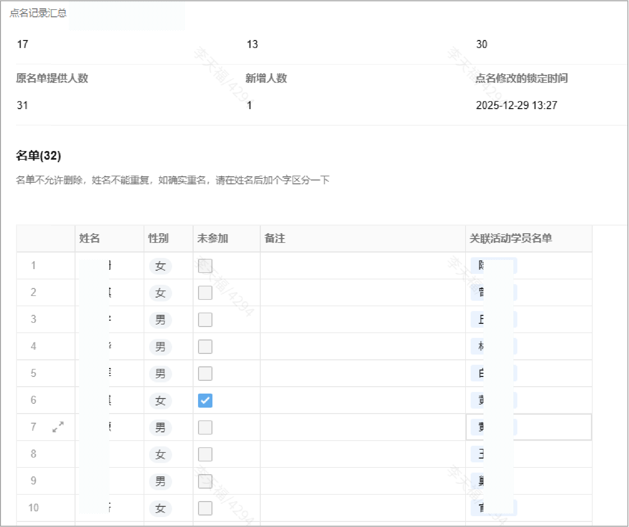This screenshot has height=527, width=629.
Task: Select the row number 5 cell
Action: pyautogui.click(x=34, y=373)
